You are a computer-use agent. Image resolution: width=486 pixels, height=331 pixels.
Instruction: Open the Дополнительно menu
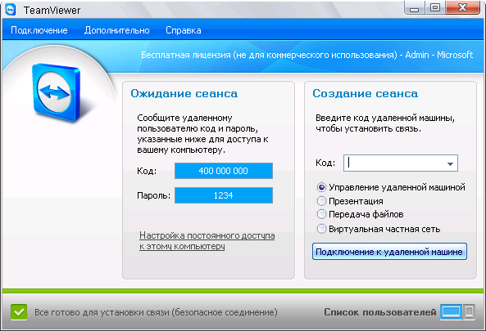tap(117, 30)
